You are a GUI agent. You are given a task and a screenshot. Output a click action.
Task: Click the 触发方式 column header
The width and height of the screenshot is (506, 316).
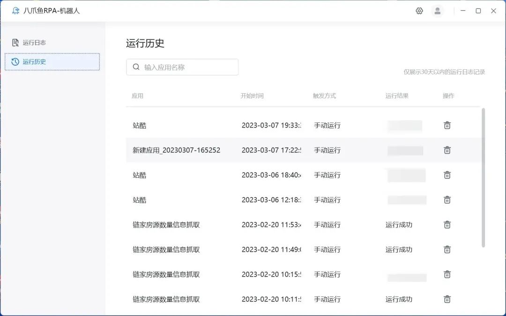coord(324,96)
